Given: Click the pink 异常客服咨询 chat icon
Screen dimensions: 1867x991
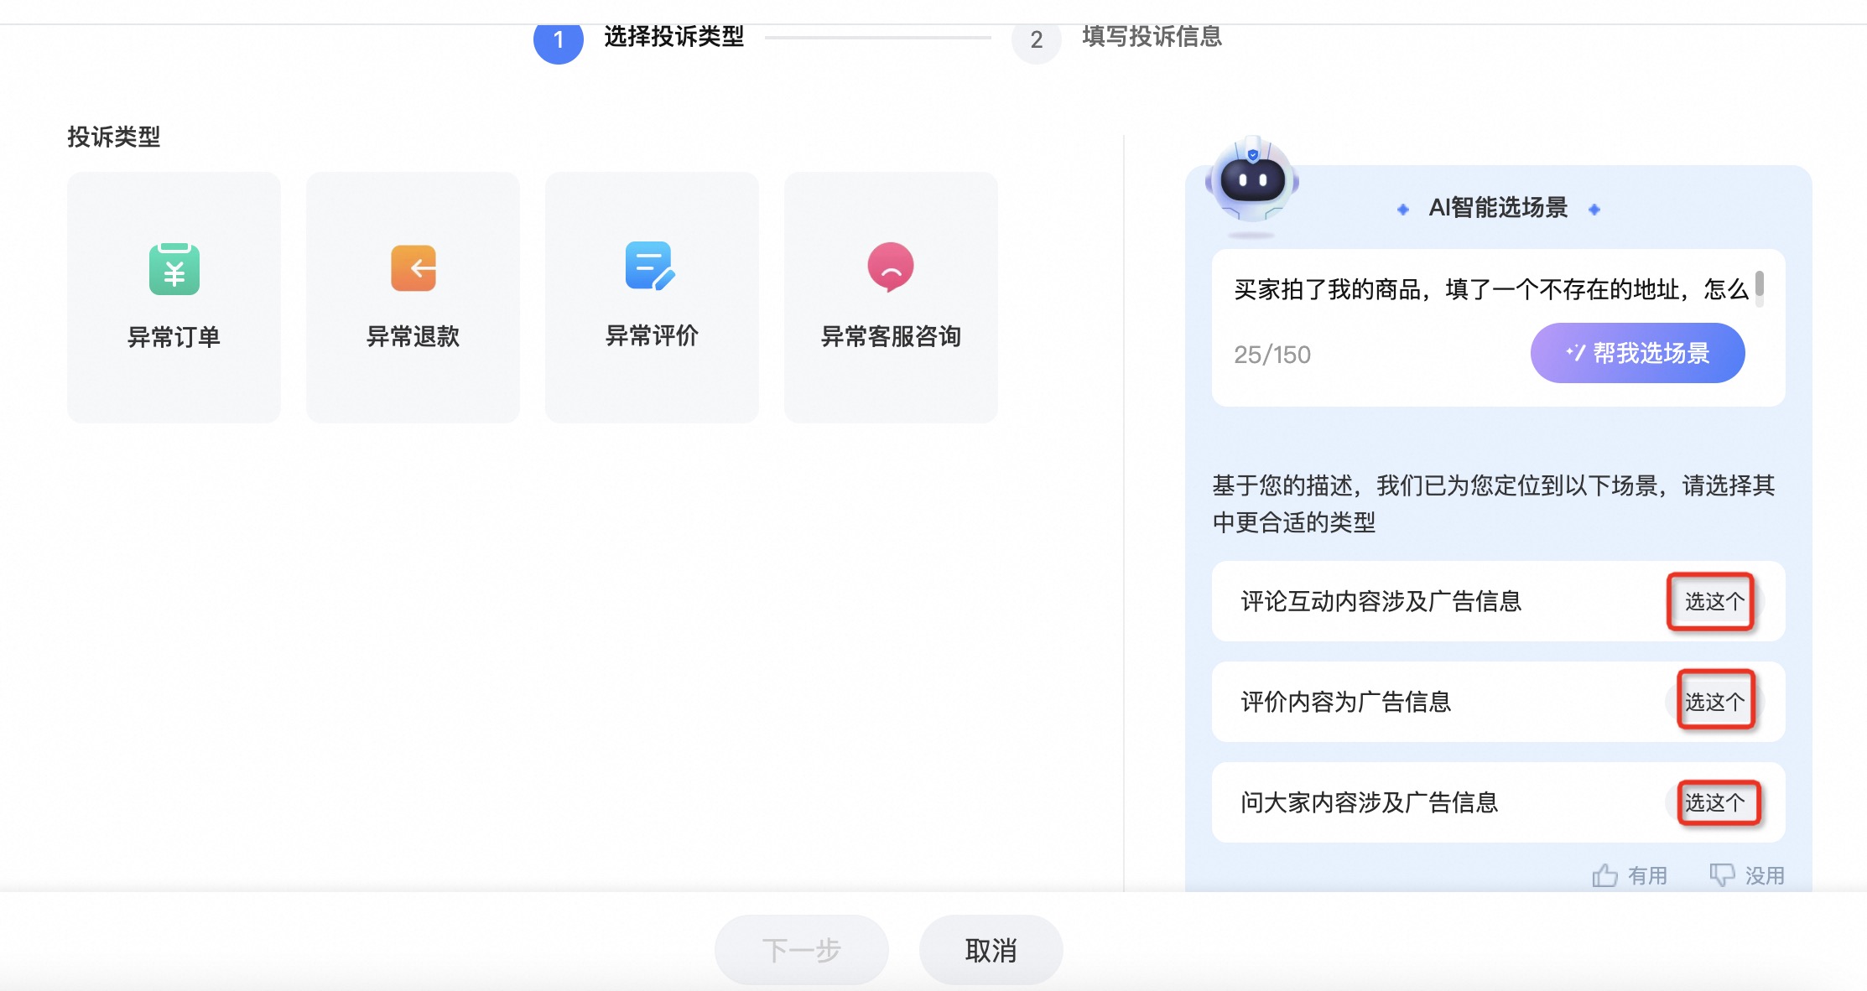Looking at the screenshot, I should coord(891,267).
